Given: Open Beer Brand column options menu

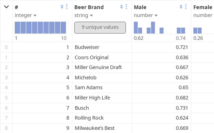Looking at the screenshot, I should (x=126, y=7).
